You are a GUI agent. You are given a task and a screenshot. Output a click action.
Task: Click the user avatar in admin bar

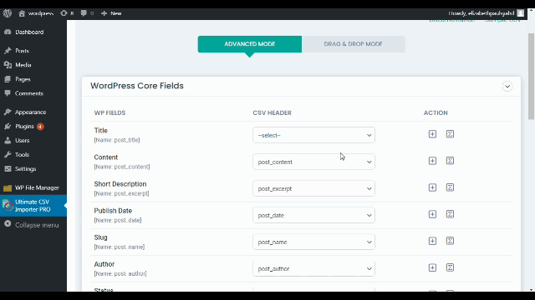[x=520, y=13]
